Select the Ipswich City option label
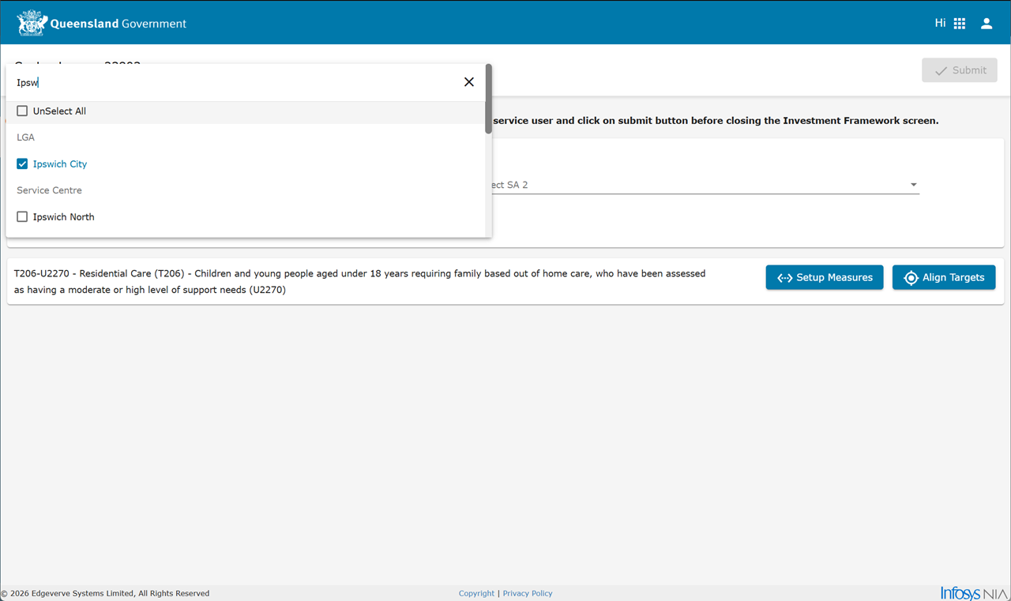This screenshot has height=601, width=1011. coord(60,164)
